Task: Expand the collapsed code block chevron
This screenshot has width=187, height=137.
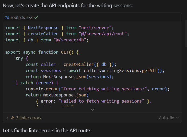Action: pyautogui.click(x=92, y=109)
